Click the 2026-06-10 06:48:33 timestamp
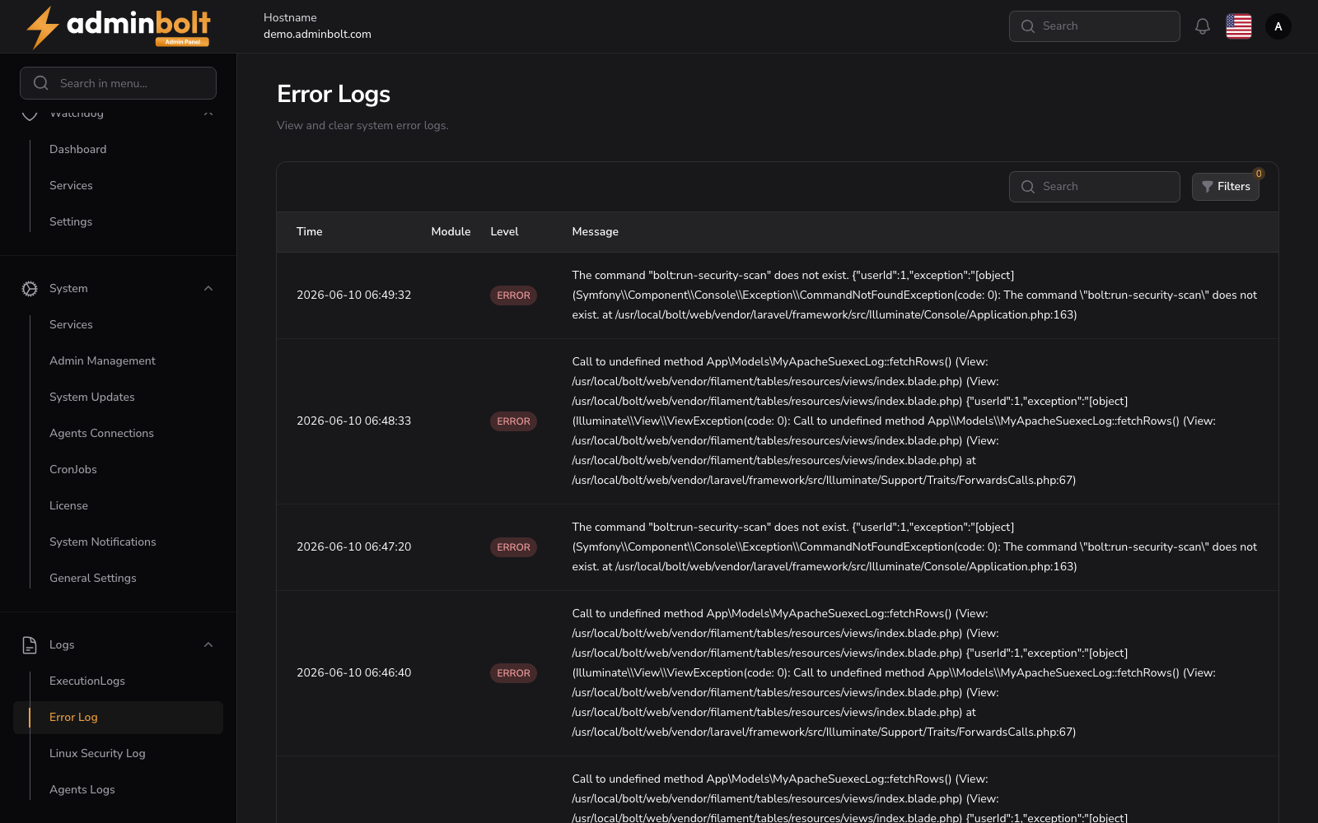Screen dimensions: 1318x823 [x=353, y=421]
